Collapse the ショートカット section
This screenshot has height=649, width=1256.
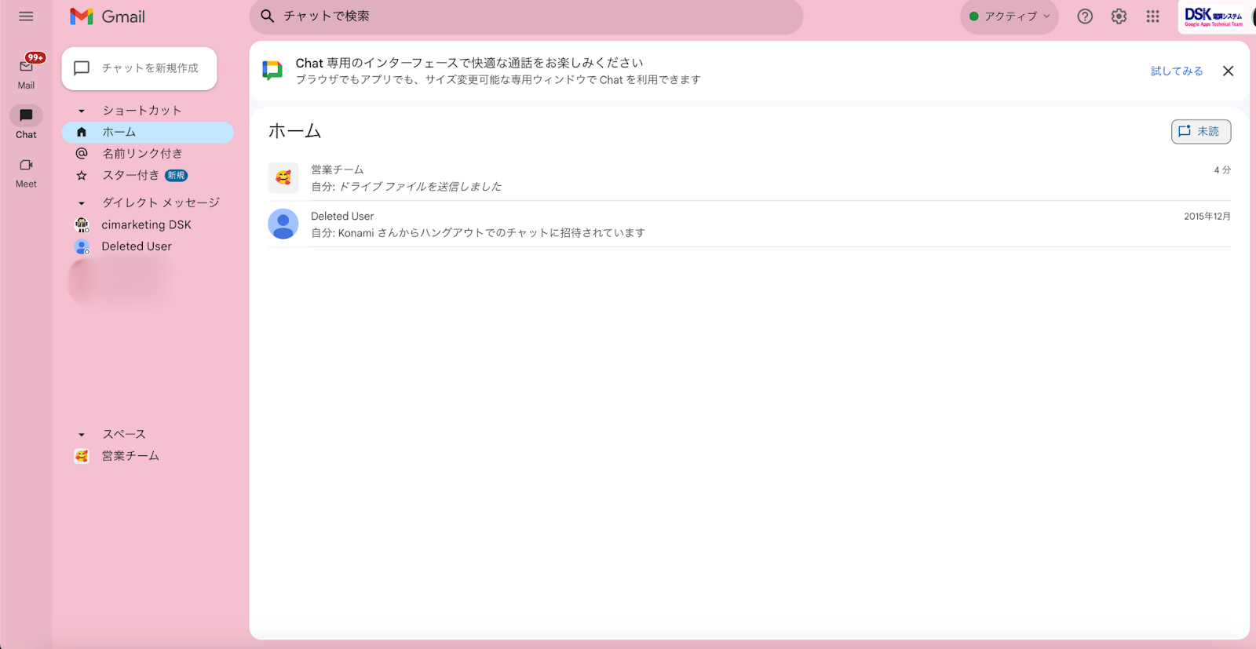(x=82, y=111)
